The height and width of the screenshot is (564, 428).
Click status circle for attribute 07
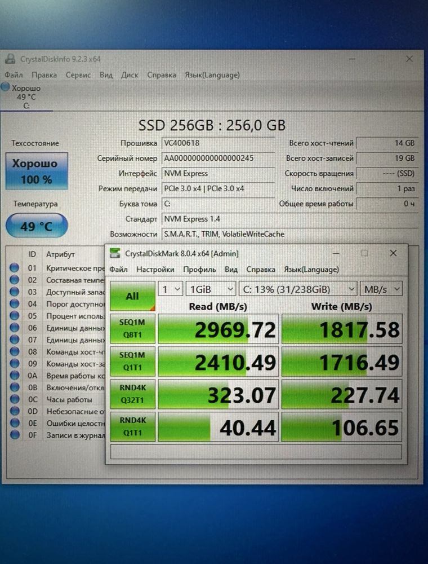[x=15, y=340]
